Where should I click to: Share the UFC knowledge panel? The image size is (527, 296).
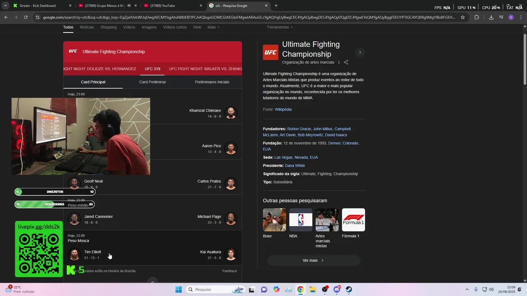(346, 62)
